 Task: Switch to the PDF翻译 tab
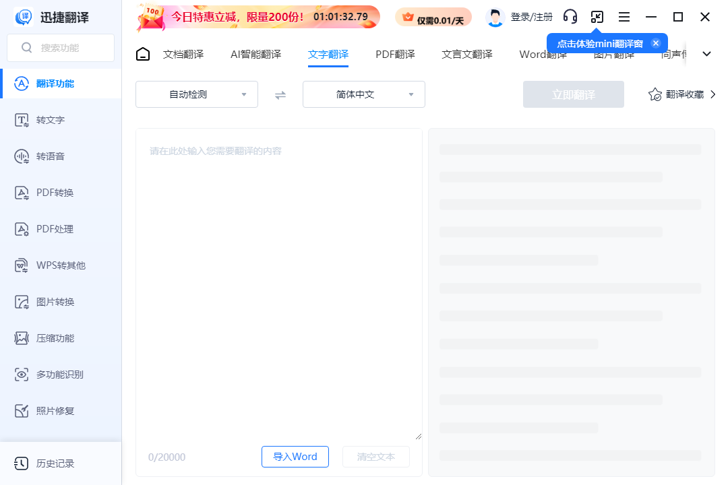395,55
